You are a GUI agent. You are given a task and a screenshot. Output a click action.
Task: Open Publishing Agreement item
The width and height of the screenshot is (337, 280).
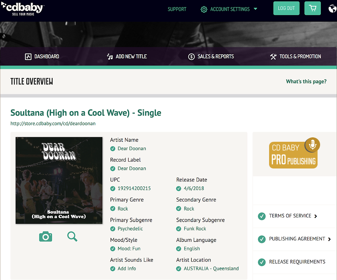pyautogui.click(x=297, y=239)
